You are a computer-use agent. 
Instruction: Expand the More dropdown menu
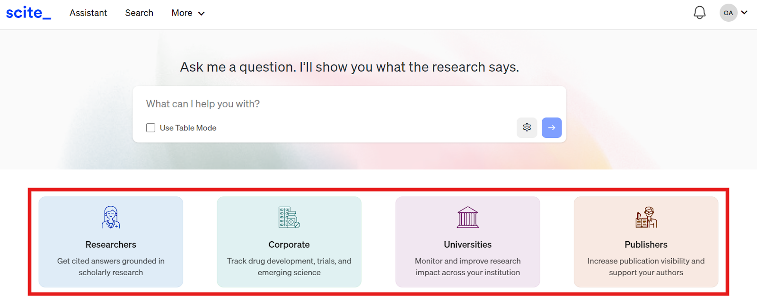coord(188,13)
